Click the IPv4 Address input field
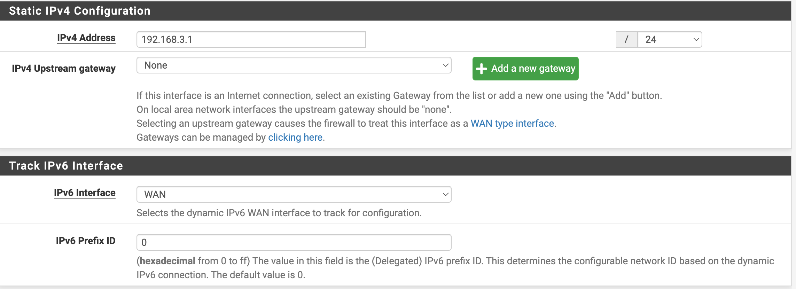Image resolution: width=796 pixels, height=289 pixels. pos(251,39)
